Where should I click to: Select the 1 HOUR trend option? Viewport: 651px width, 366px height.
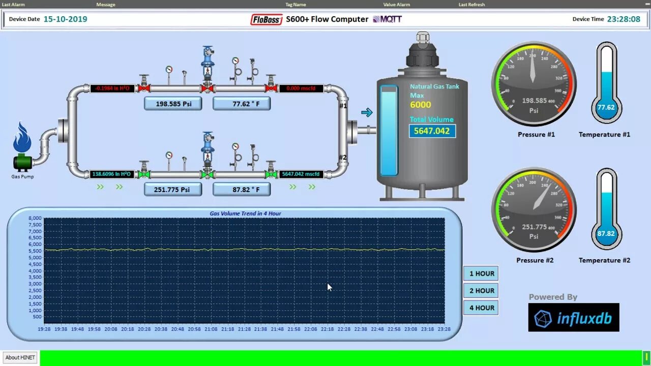tap(480, 273)
